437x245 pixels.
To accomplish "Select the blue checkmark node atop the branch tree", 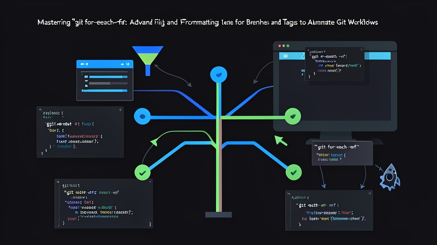I will coord(219,74).
